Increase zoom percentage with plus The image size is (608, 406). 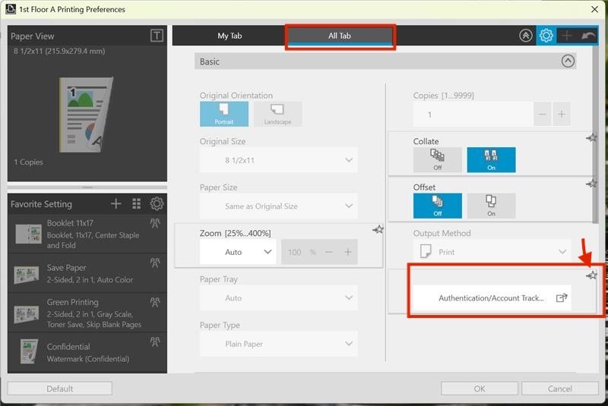(348, 252)
